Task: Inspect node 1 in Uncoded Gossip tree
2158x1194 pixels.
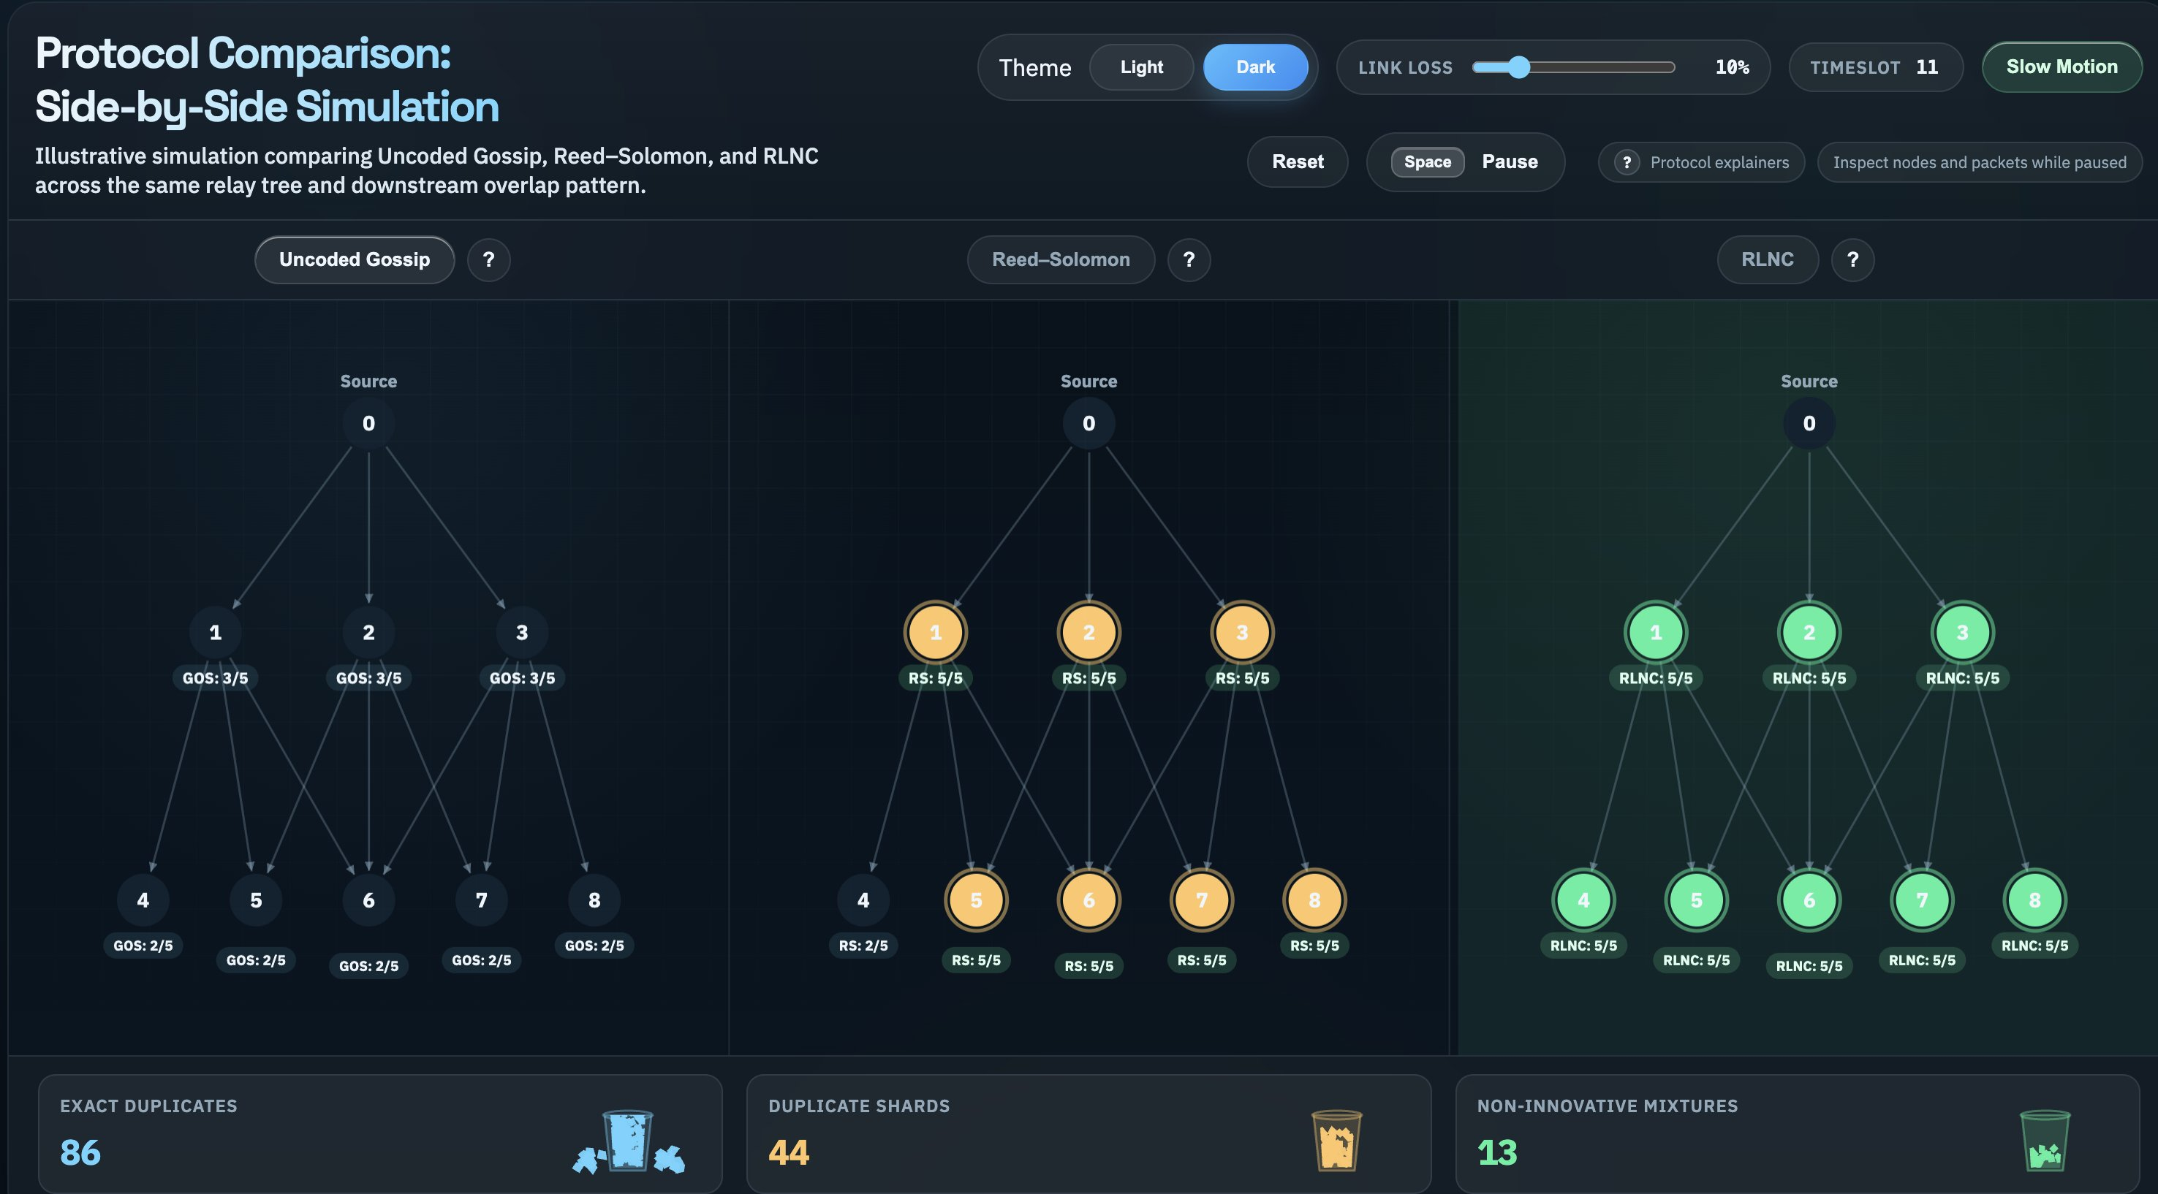Action: pyautogui.click(x=216, y=632)
